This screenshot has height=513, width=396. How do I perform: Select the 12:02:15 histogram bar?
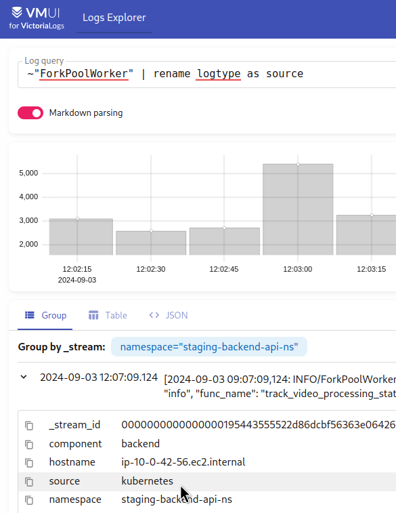81,237
